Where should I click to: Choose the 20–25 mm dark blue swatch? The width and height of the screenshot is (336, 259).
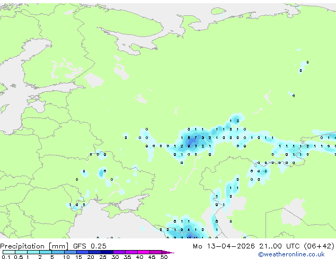(x=95, y=252)
